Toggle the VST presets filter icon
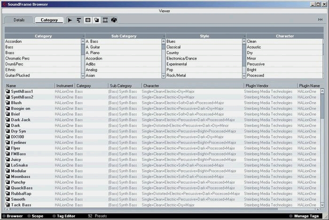The height and width of the screenshot is (220, 329). click(x=96, y=20)
